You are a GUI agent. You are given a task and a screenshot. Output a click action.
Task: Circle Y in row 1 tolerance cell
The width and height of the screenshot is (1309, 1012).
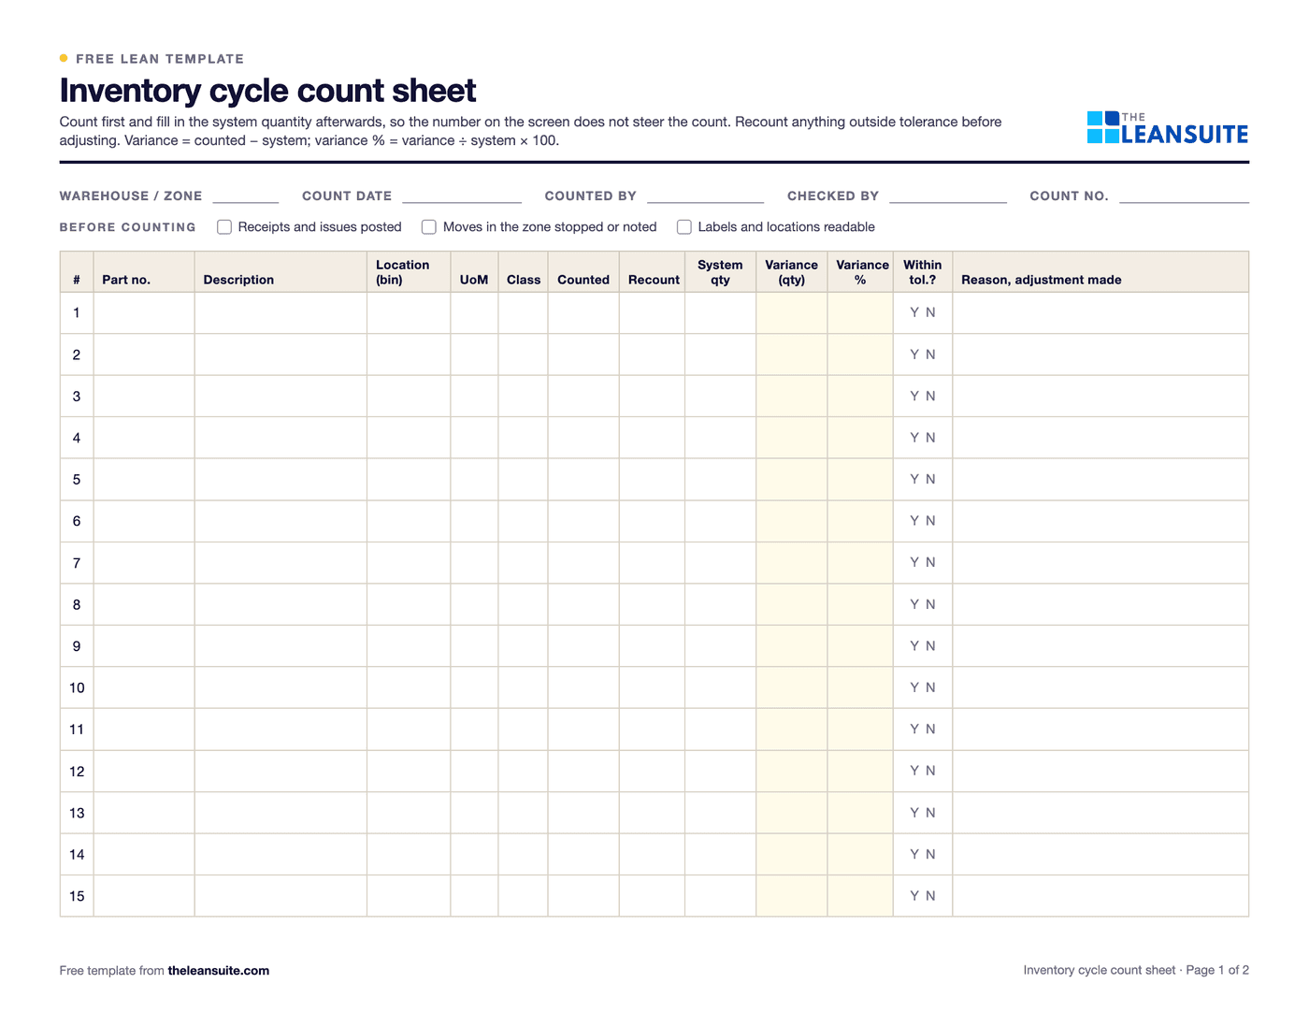(x=914, y=312)
